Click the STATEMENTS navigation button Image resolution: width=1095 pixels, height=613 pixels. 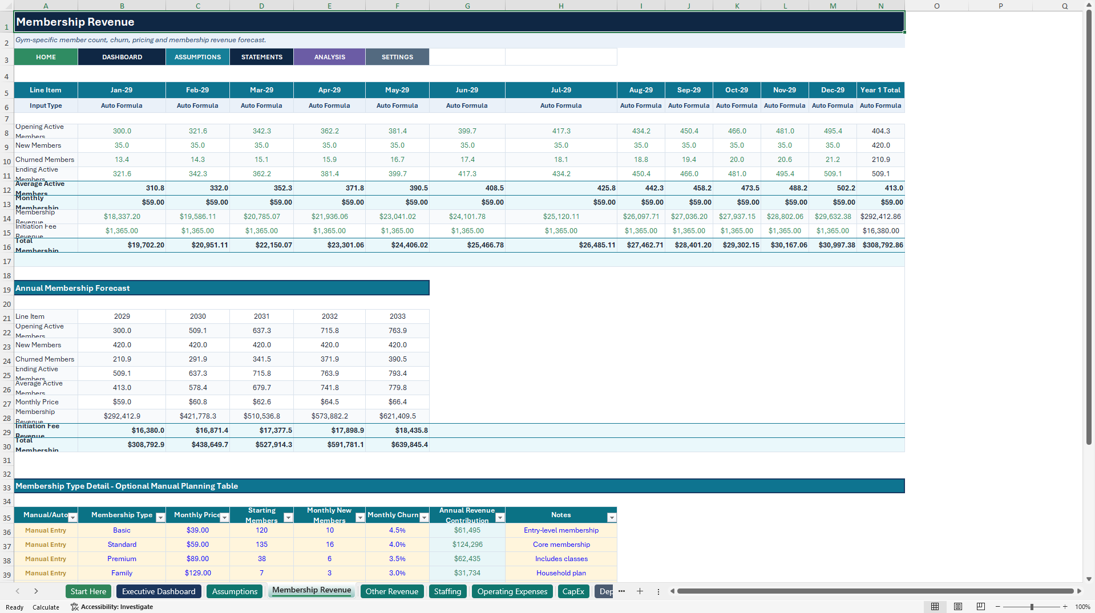262,57
